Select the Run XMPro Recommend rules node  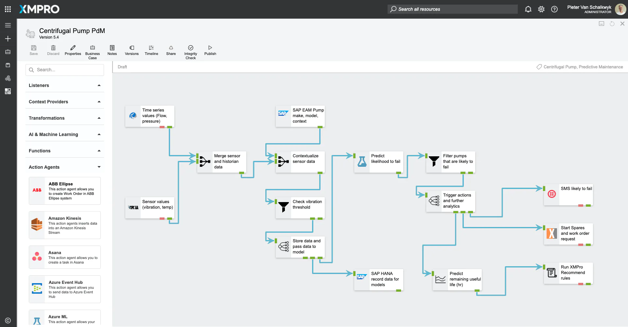click(568, 273)
